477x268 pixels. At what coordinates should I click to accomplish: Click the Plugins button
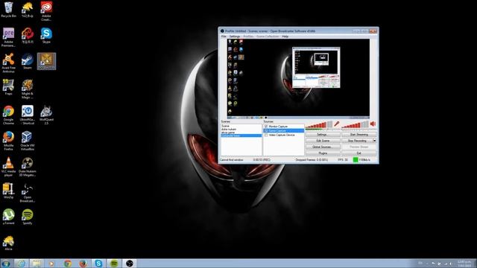(323, 153)
